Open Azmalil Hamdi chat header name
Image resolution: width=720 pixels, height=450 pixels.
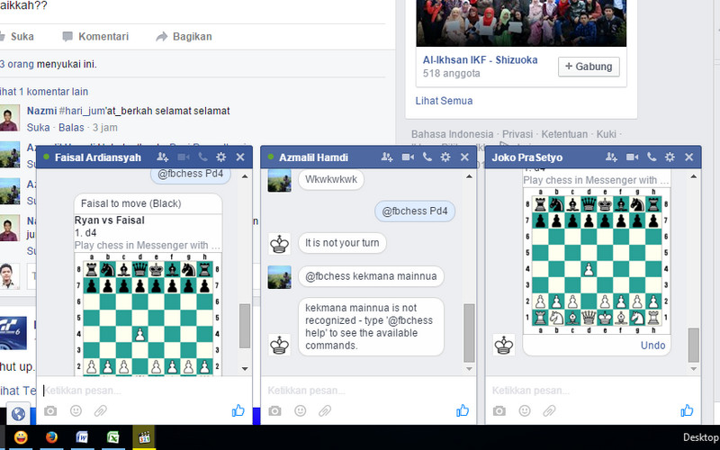pos(313,157)
